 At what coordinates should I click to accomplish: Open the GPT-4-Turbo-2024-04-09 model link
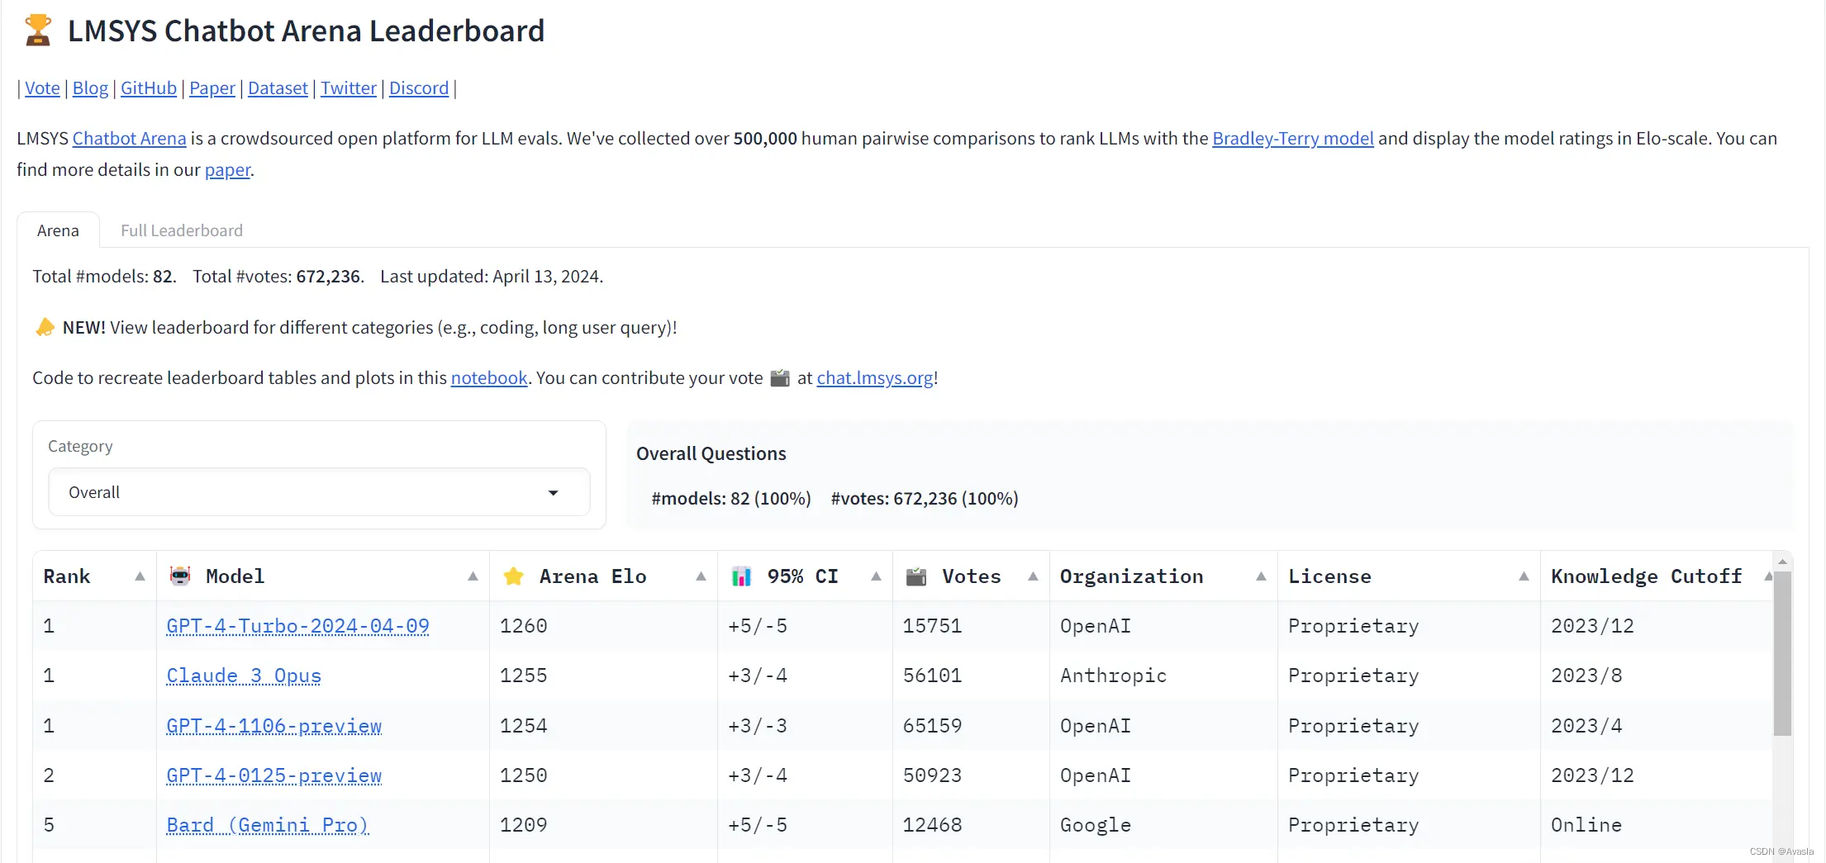[297, 626]
